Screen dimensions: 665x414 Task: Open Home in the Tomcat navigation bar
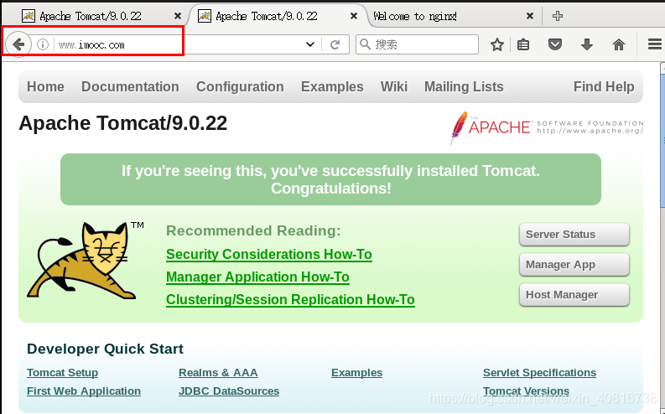45,86
